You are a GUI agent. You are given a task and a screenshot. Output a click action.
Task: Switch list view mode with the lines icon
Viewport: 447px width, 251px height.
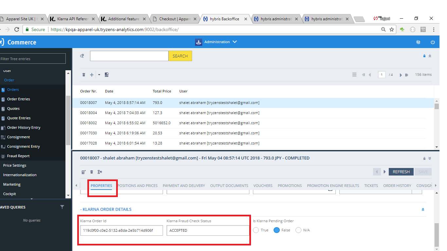[x=354, y=75]
